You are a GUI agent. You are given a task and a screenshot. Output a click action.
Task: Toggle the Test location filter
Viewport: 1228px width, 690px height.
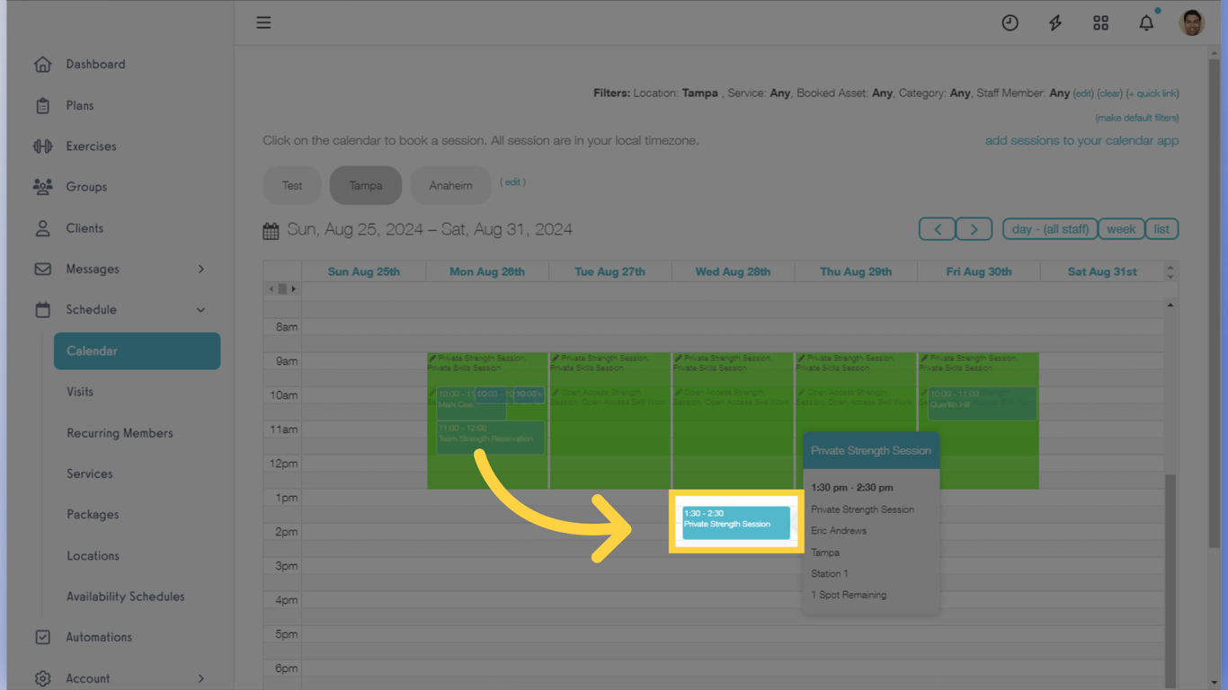pyautogui.click(x=291, y=185)
